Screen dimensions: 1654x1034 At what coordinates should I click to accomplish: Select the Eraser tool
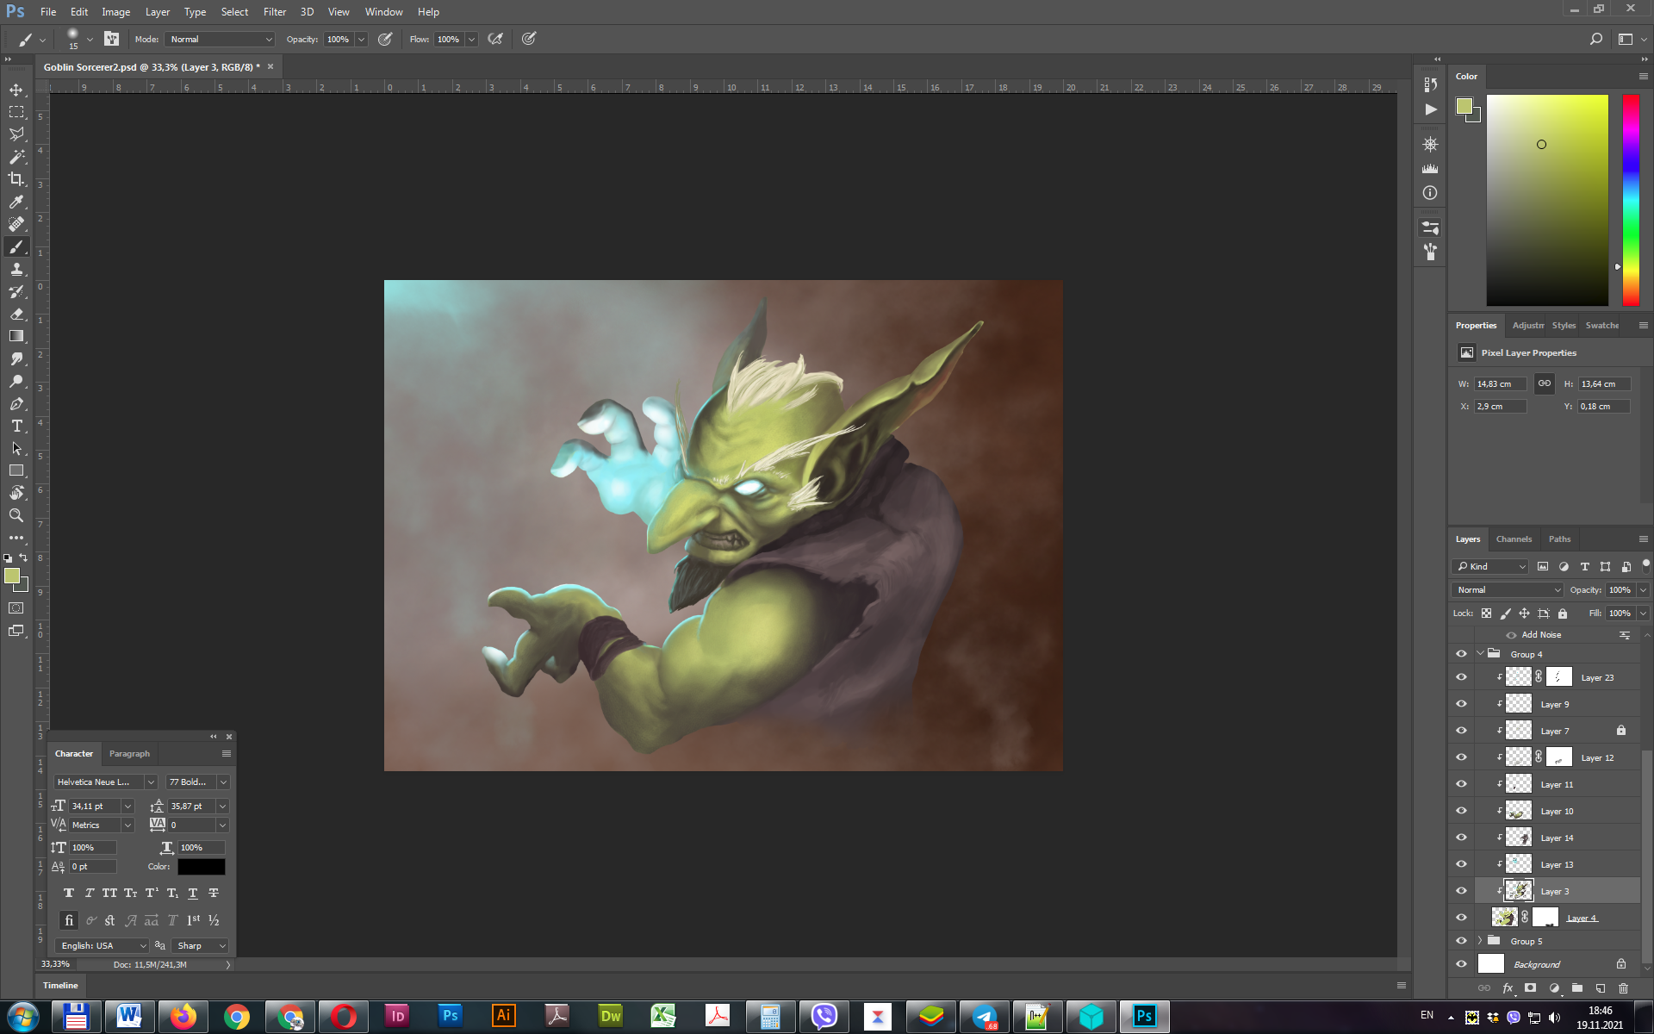(x=16, y=314)
